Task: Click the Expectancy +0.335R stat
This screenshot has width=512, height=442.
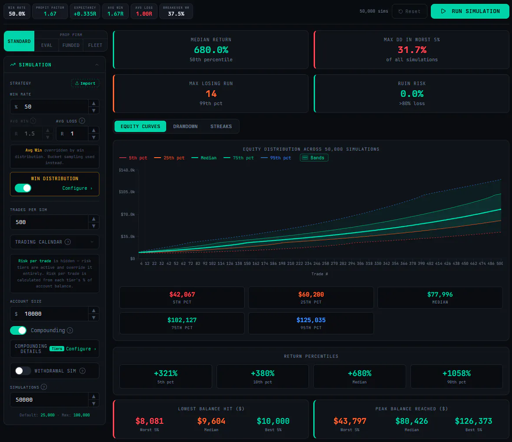Action: pyautogui.click(x=85, y=11)
